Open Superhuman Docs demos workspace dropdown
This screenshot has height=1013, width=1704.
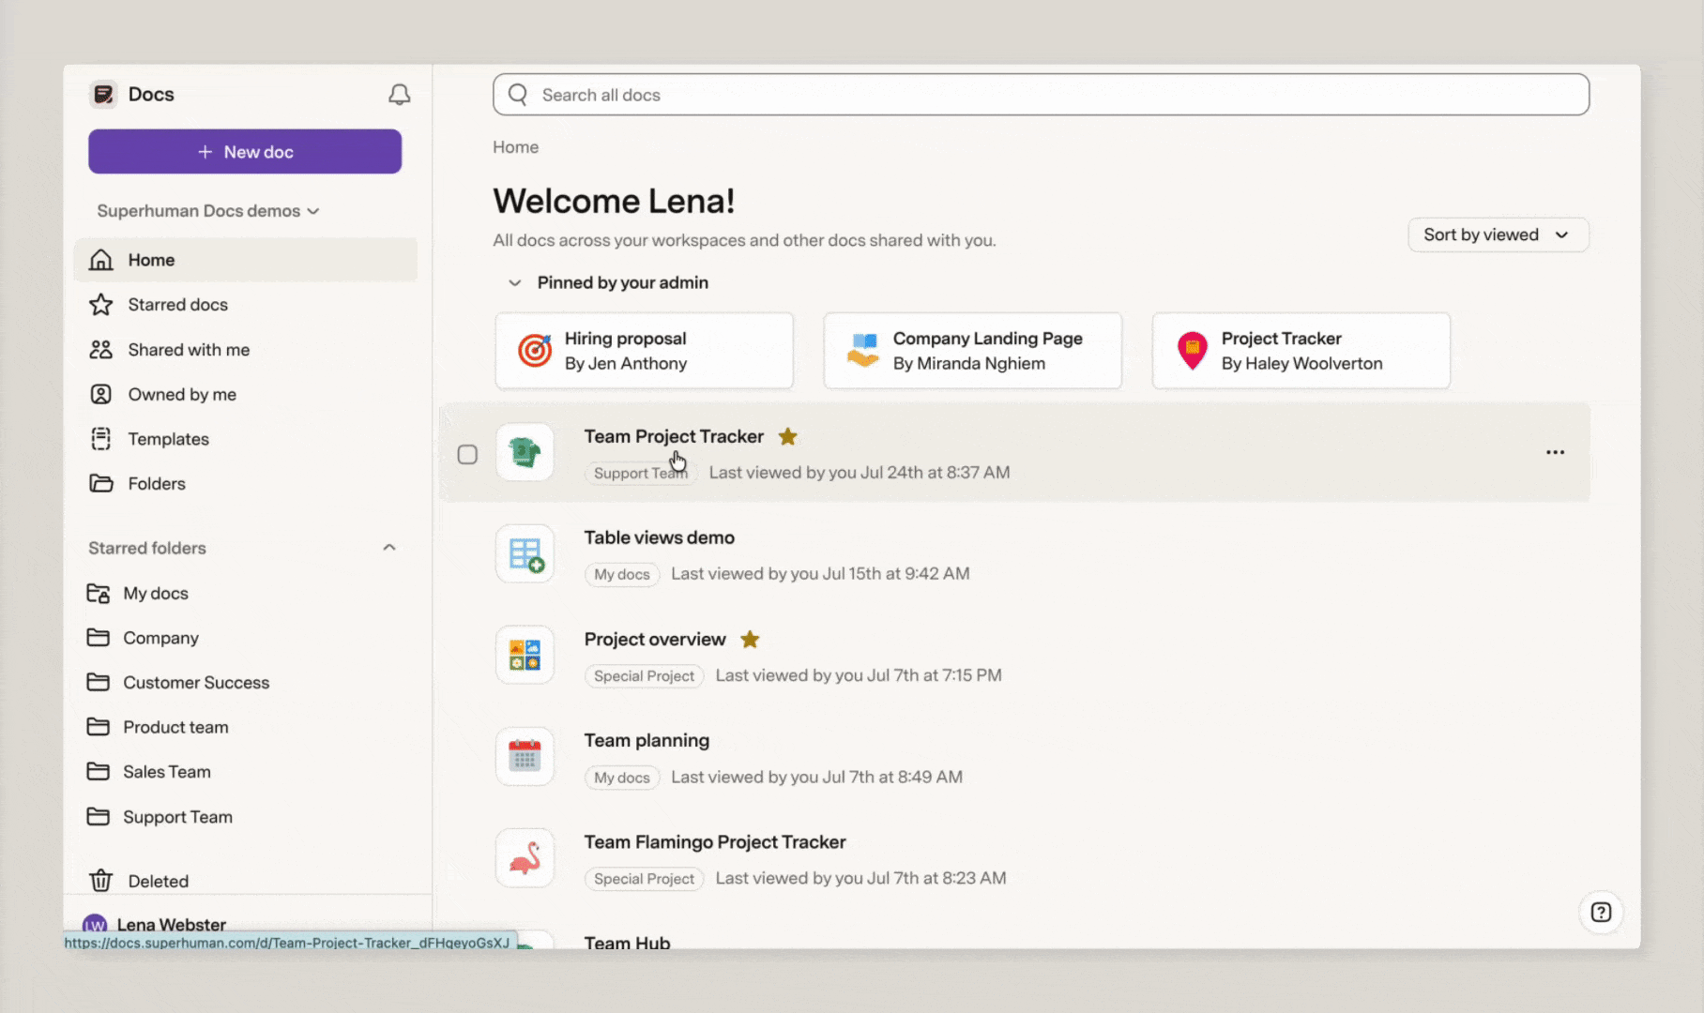[208, 211]
